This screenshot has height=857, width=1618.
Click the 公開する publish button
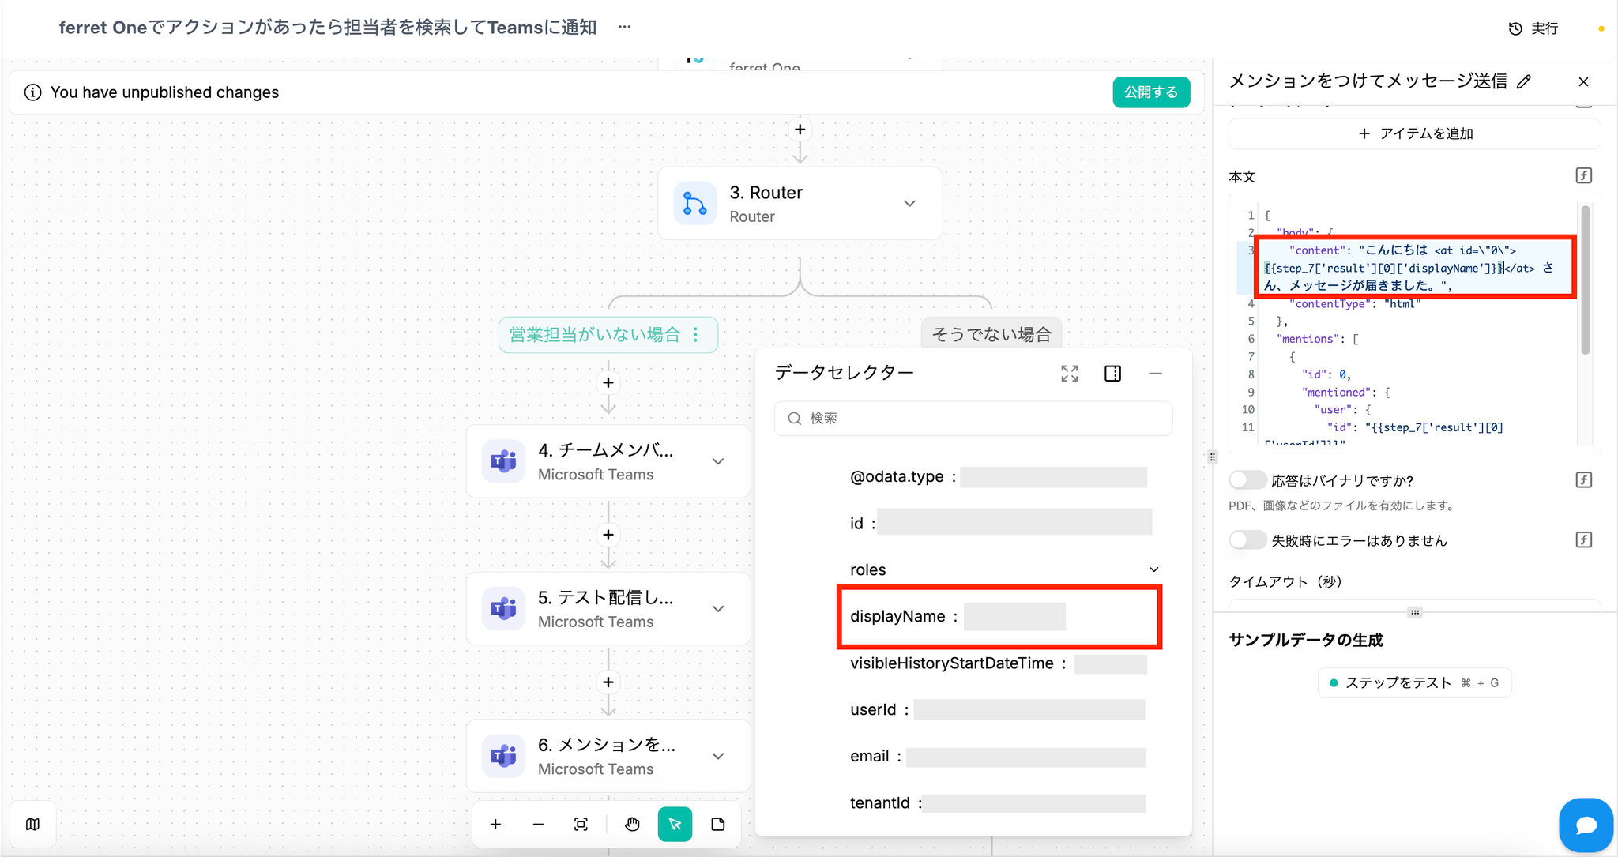coord(1150,92)
